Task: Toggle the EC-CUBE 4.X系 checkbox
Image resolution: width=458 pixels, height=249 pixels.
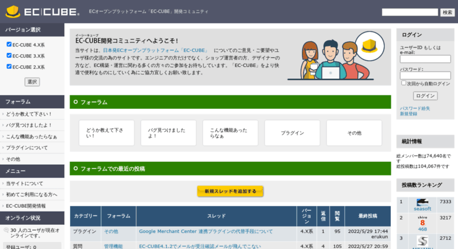Action: click(9, 44)
